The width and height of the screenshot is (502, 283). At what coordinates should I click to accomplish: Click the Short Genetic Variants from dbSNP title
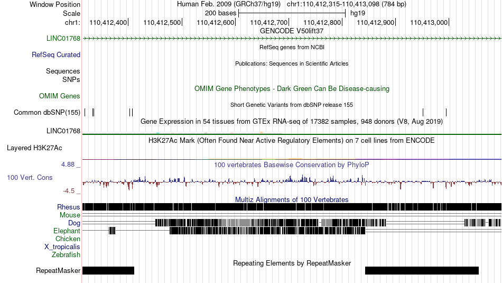[292, 105]
